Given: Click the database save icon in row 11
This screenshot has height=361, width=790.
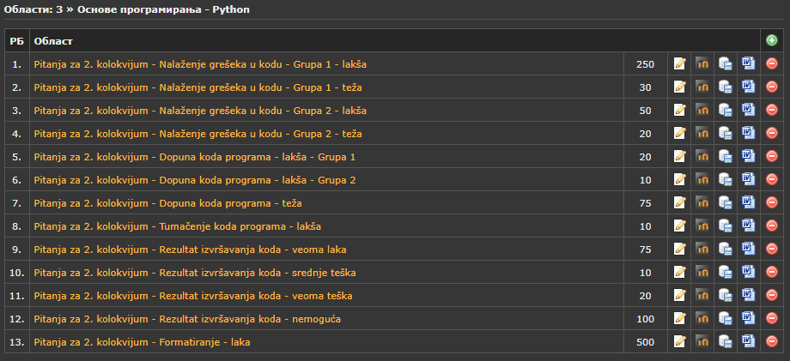Looking at the screenshot, I should (725, 295).
